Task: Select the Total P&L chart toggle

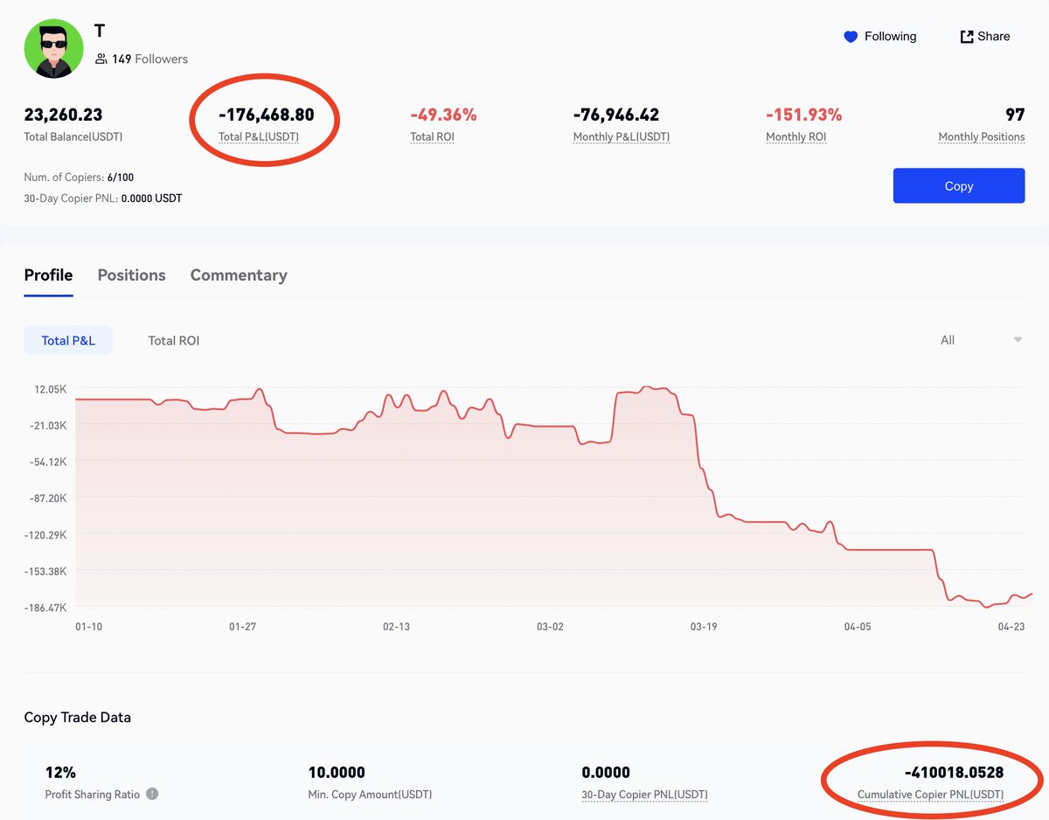Action: pos(68,340)
